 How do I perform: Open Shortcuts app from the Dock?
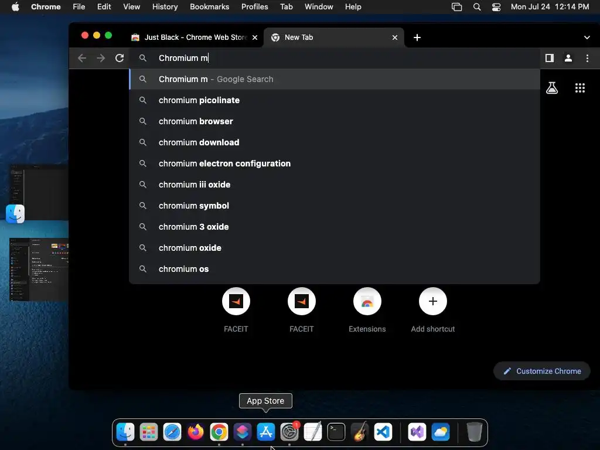[243, 432]
